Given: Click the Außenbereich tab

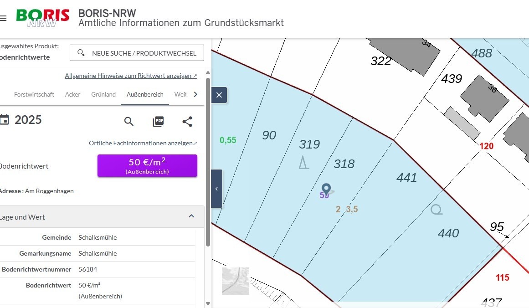Looking at the screenshot, I should 145,94.
